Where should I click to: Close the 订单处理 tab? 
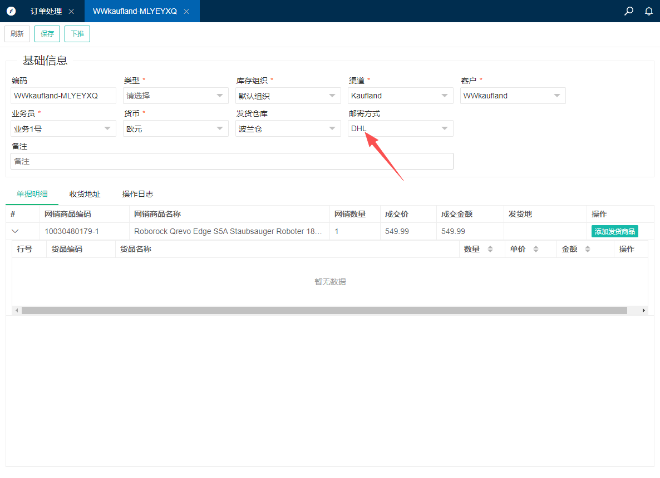pos(71,12)
